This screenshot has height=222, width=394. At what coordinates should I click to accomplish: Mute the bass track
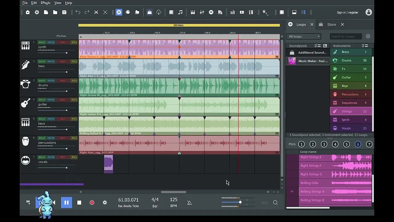51,61
